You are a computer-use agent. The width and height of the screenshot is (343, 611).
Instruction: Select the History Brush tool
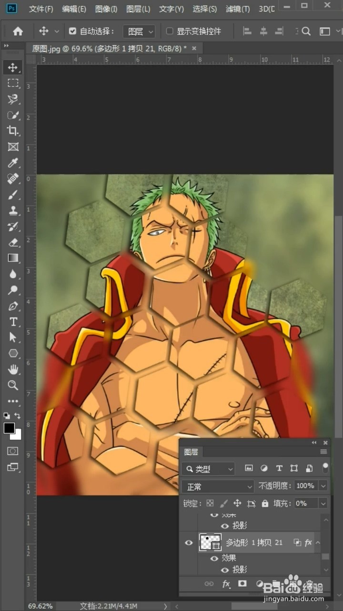pyautogui.click(x=13, y=226)
